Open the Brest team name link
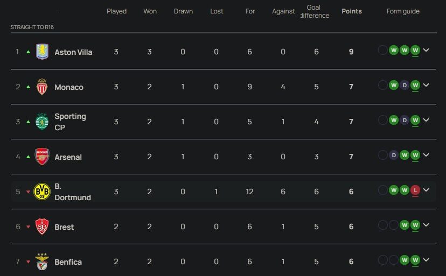 tap(64, 227)
